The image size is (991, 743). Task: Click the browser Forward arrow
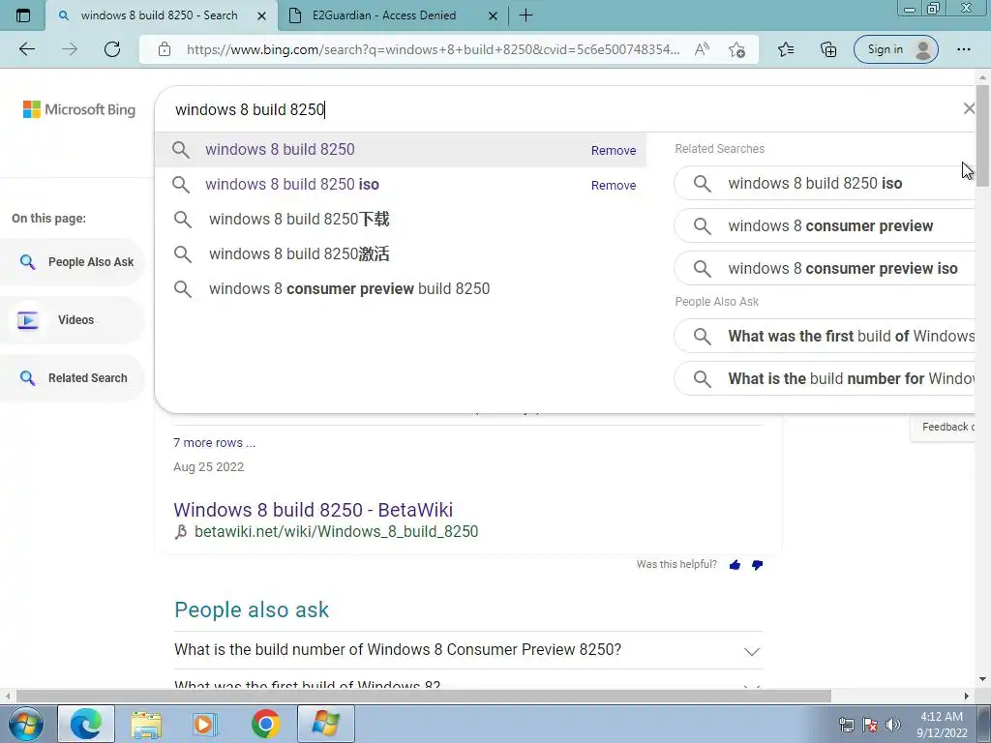coord(70,49)
